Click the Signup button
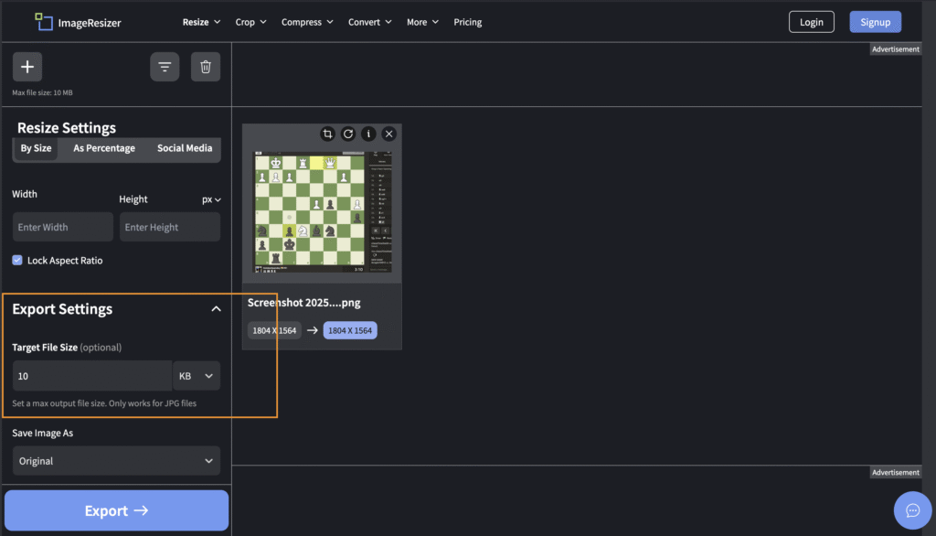Screen dimensions: 936x536 (x=875, y=22)
